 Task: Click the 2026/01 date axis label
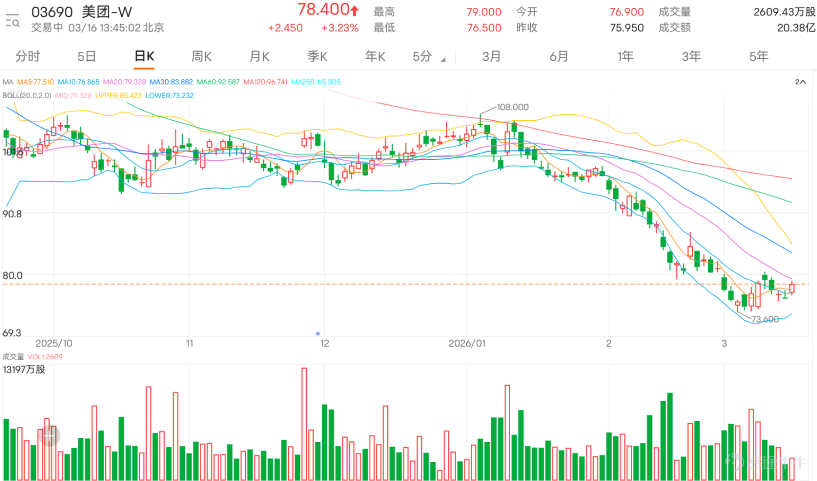[467, 343]
